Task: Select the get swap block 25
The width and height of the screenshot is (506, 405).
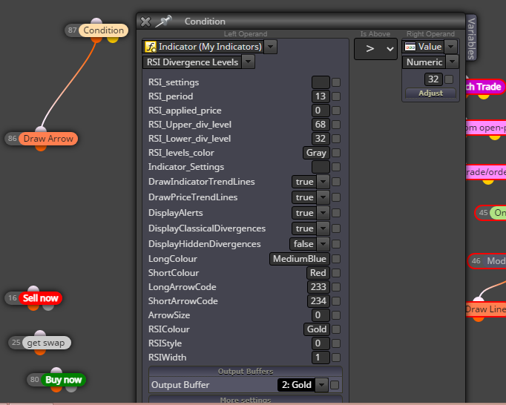Action: click(x=39, y=343)
